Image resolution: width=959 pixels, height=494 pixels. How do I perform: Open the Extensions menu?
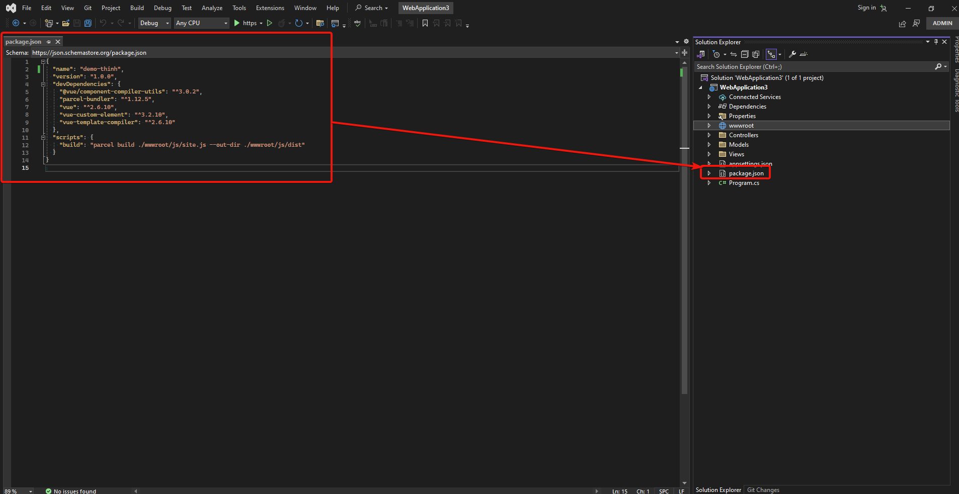[x=270, y=8]
